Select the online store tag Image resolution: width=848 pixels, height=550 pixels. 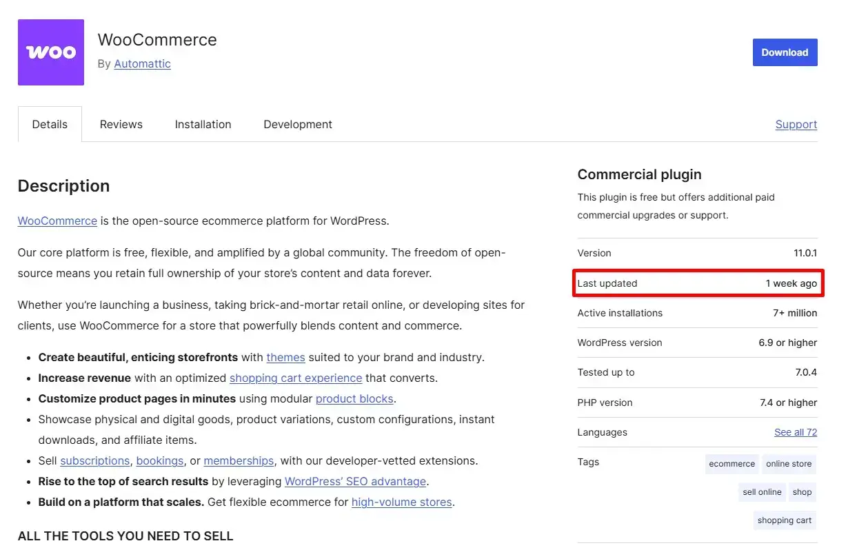[x=789, y=464]
